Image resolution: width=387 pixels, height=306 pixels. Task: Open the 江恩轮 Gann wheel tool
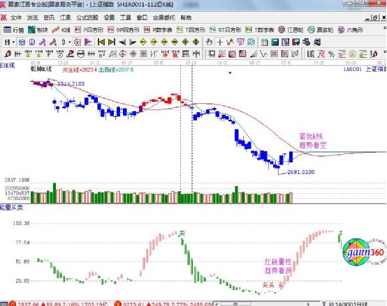291,30
